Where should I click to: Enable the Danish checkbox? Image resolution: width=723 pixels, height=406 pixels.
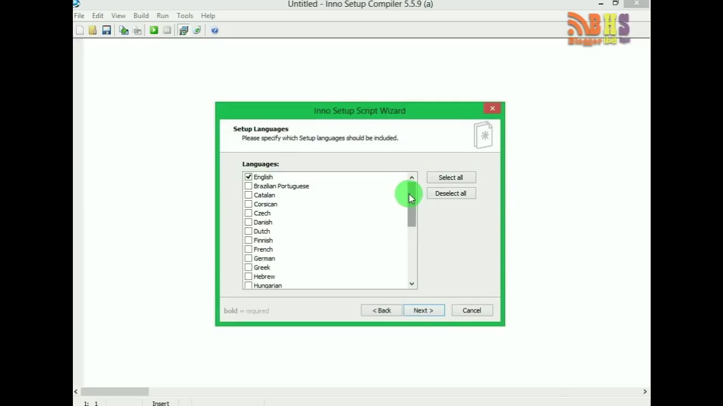point(249,222)
